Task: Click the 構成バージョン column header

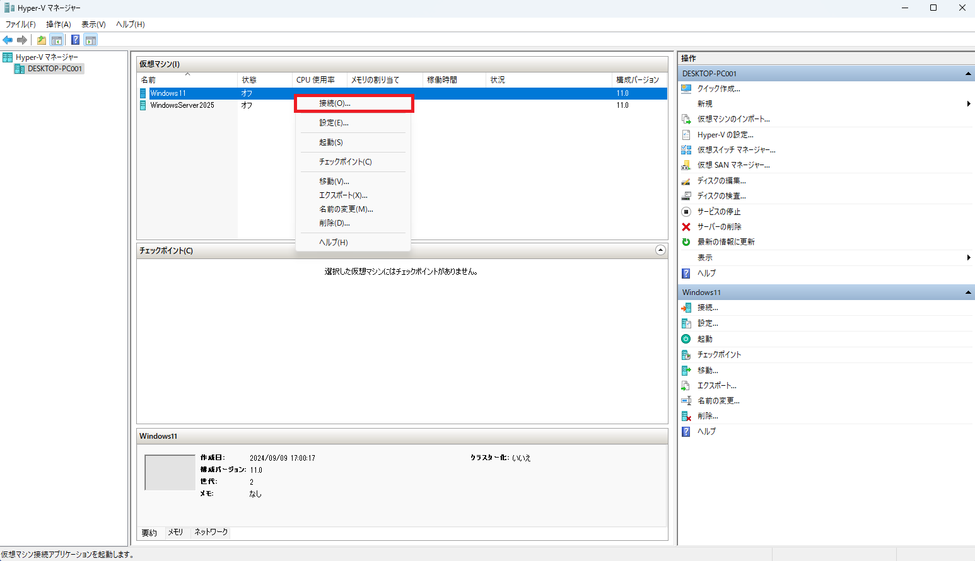Action: (640, 80)
